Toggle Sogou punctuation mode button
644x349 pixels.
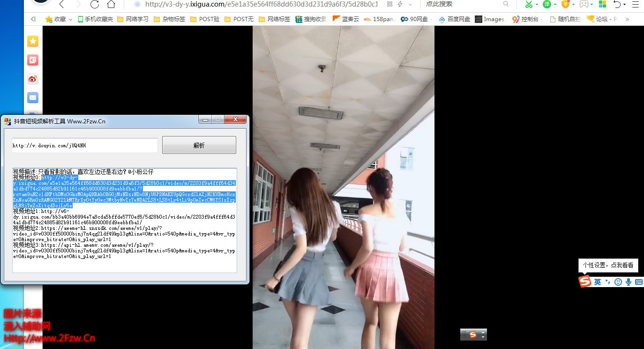tap(608, 282)
